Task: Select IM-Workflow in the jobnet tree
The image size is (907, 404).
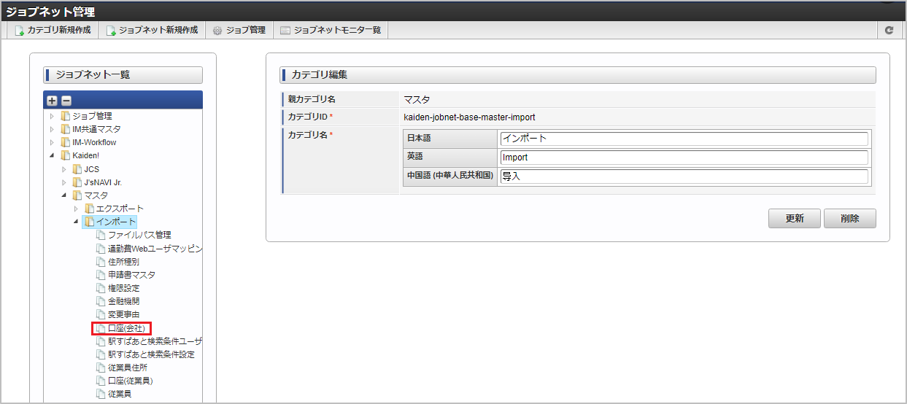Action: pos(94,142)
